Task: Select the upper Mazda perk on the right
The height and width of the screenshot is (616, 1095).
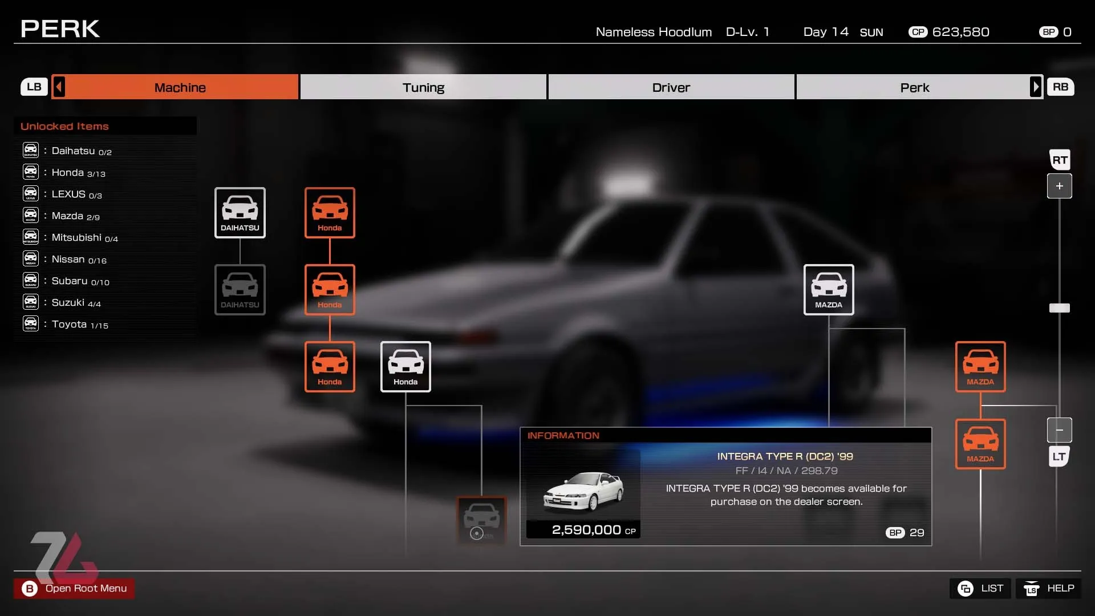Action: tap(980, 366)
